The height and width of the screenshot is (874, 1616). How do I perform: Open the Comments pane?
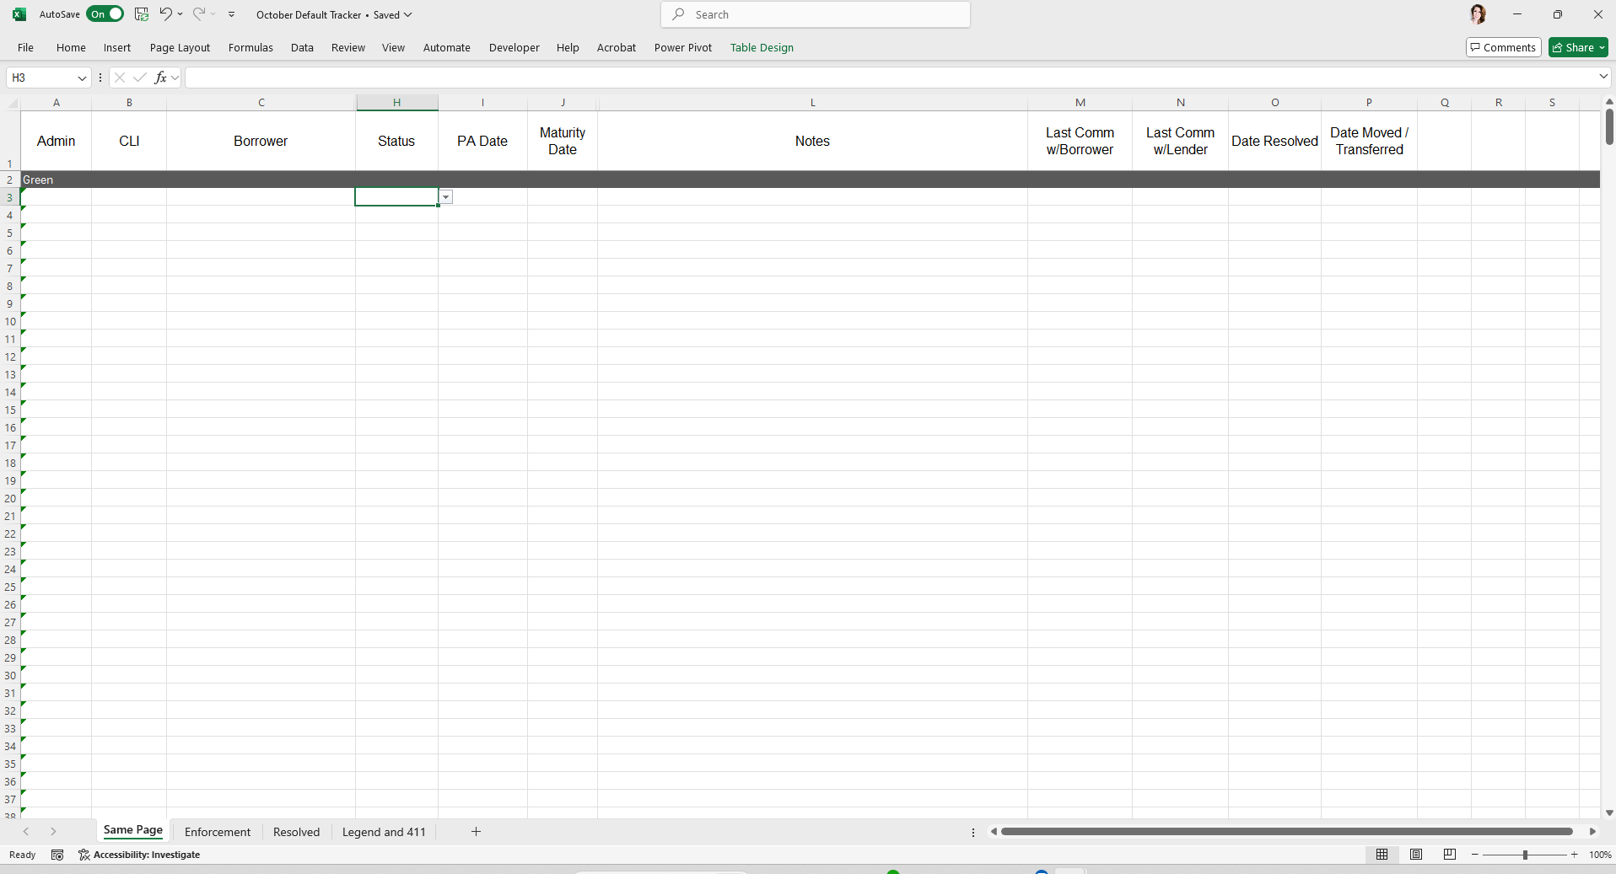point(1502,47)
